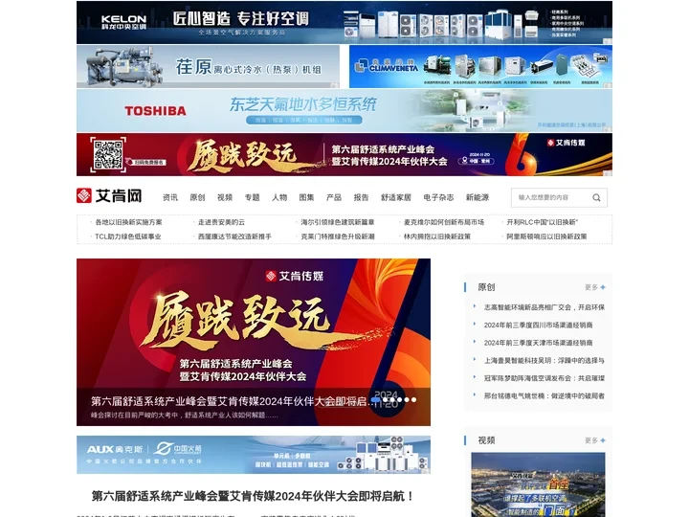Go to the 报告 navigation item
The image size is (689, 517).
point(361,197)
